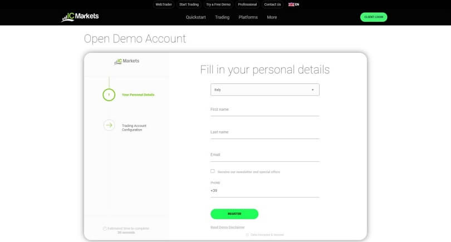Screen dimensions: 451x242
Task: Focus the First name field
Action: (265, 110)
